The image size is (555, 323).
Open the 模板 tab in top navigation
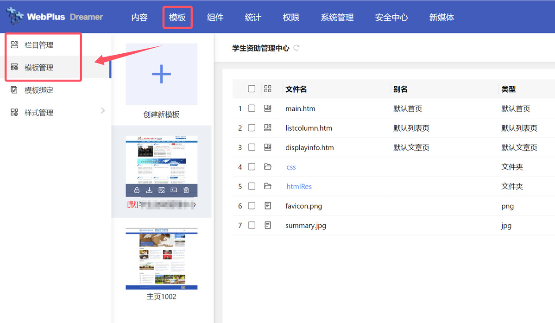pos(177,18)
